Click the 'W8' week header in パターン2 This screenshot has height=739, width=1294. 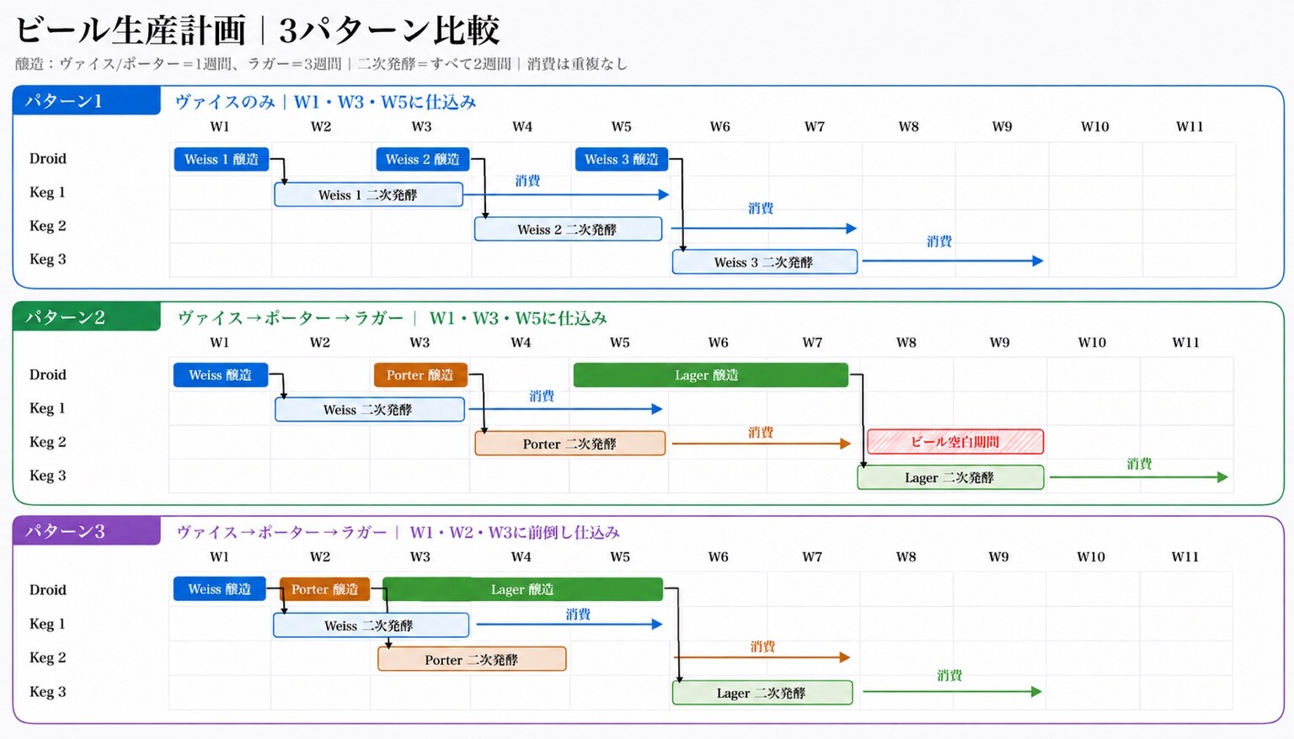(x=906, y=343)
